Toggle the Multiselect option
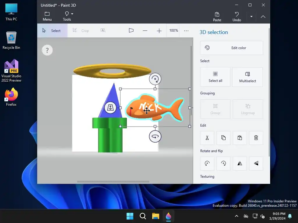298x223 pixels. 247,77
